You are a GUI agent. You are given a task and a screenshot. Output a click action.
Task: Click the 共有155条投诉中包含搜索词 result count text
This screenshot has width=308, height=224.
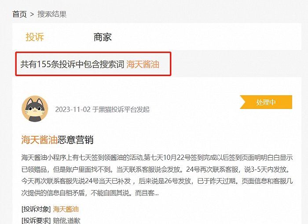(x=73, y=64)
